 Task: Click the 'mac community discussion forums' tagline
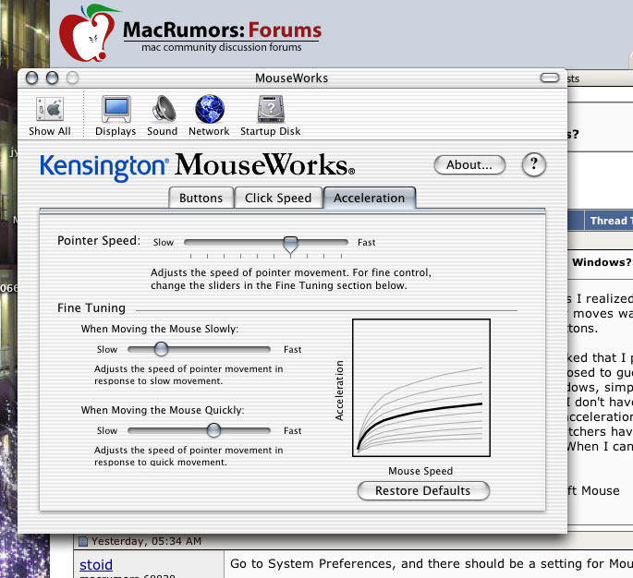[222, 47]
